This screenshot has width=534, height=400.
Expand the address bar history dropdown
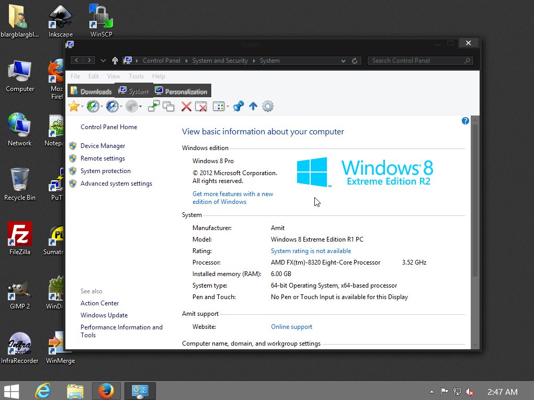tap(343, 61)
